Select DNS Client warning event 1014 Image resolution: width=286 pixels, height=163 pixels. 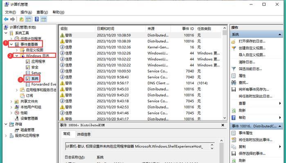[x=140, y=83]
